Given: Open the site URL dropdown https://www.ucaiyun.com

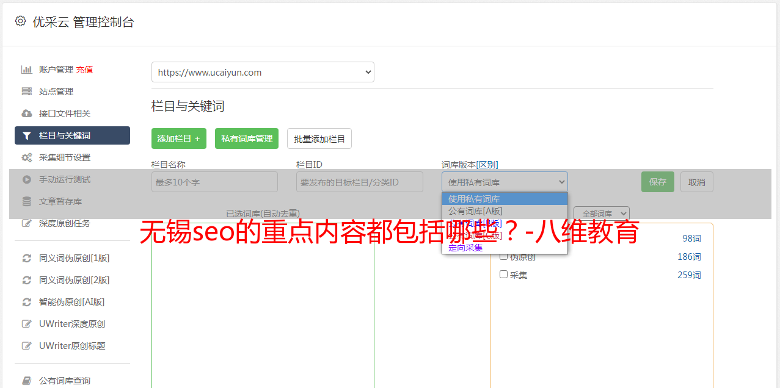Looking at the screenshot, I should (x=263, y=72).
